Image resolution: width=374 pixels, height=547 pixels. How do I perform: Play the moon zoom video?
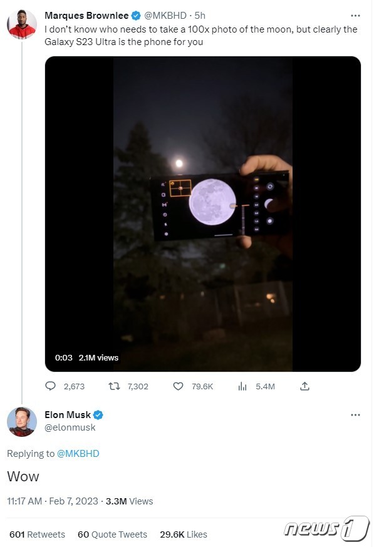(203, 214)
